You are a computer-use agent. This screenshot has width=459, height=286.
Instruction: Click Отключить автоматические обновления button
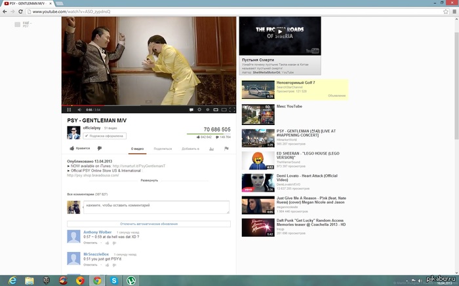click(x=149, y=224)
